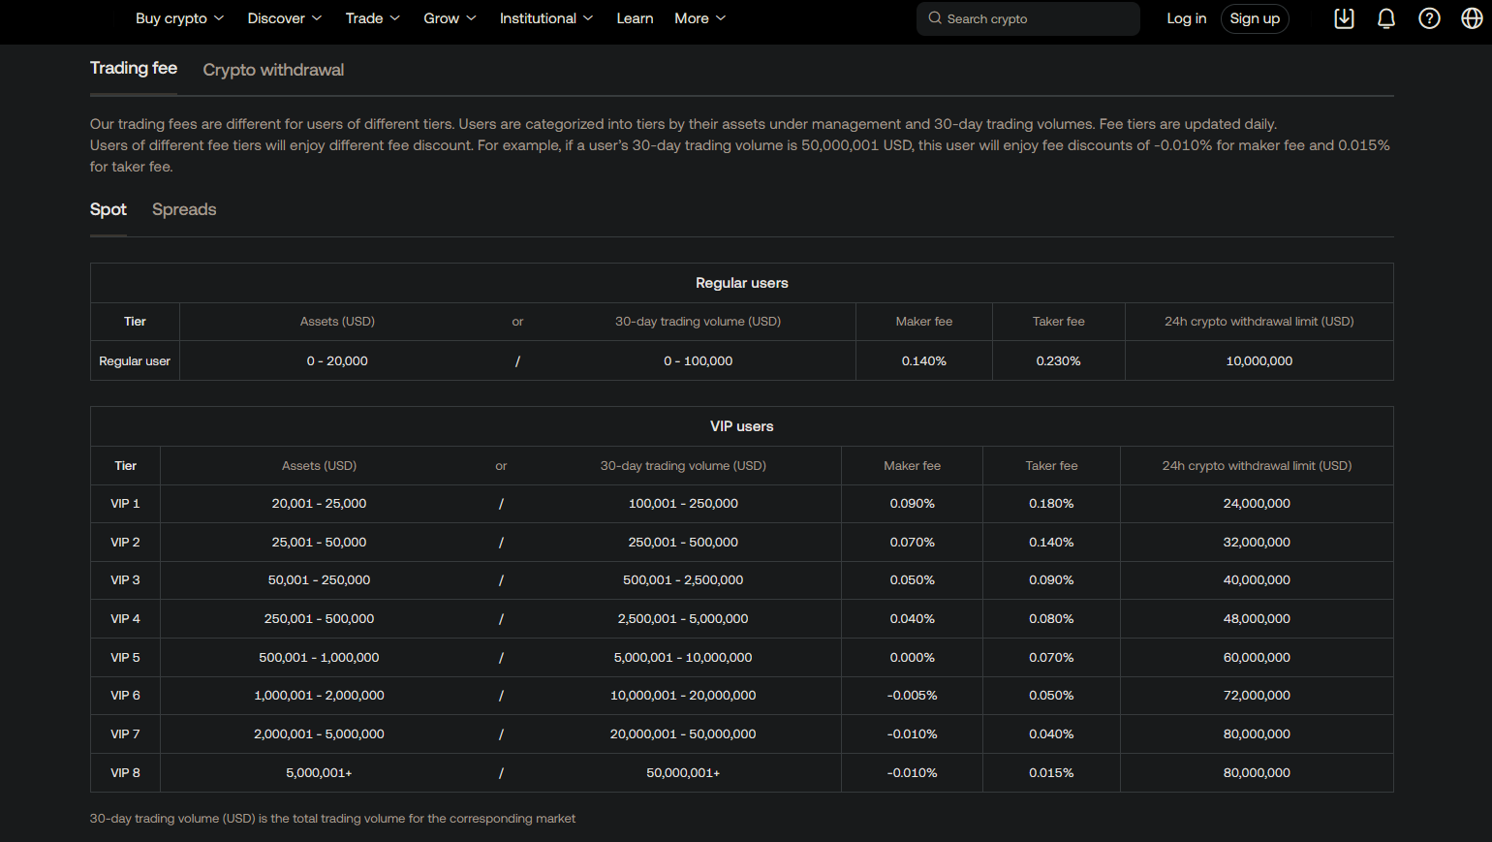
Task: Open the download app icon
Action: [x=1344, y=18]
